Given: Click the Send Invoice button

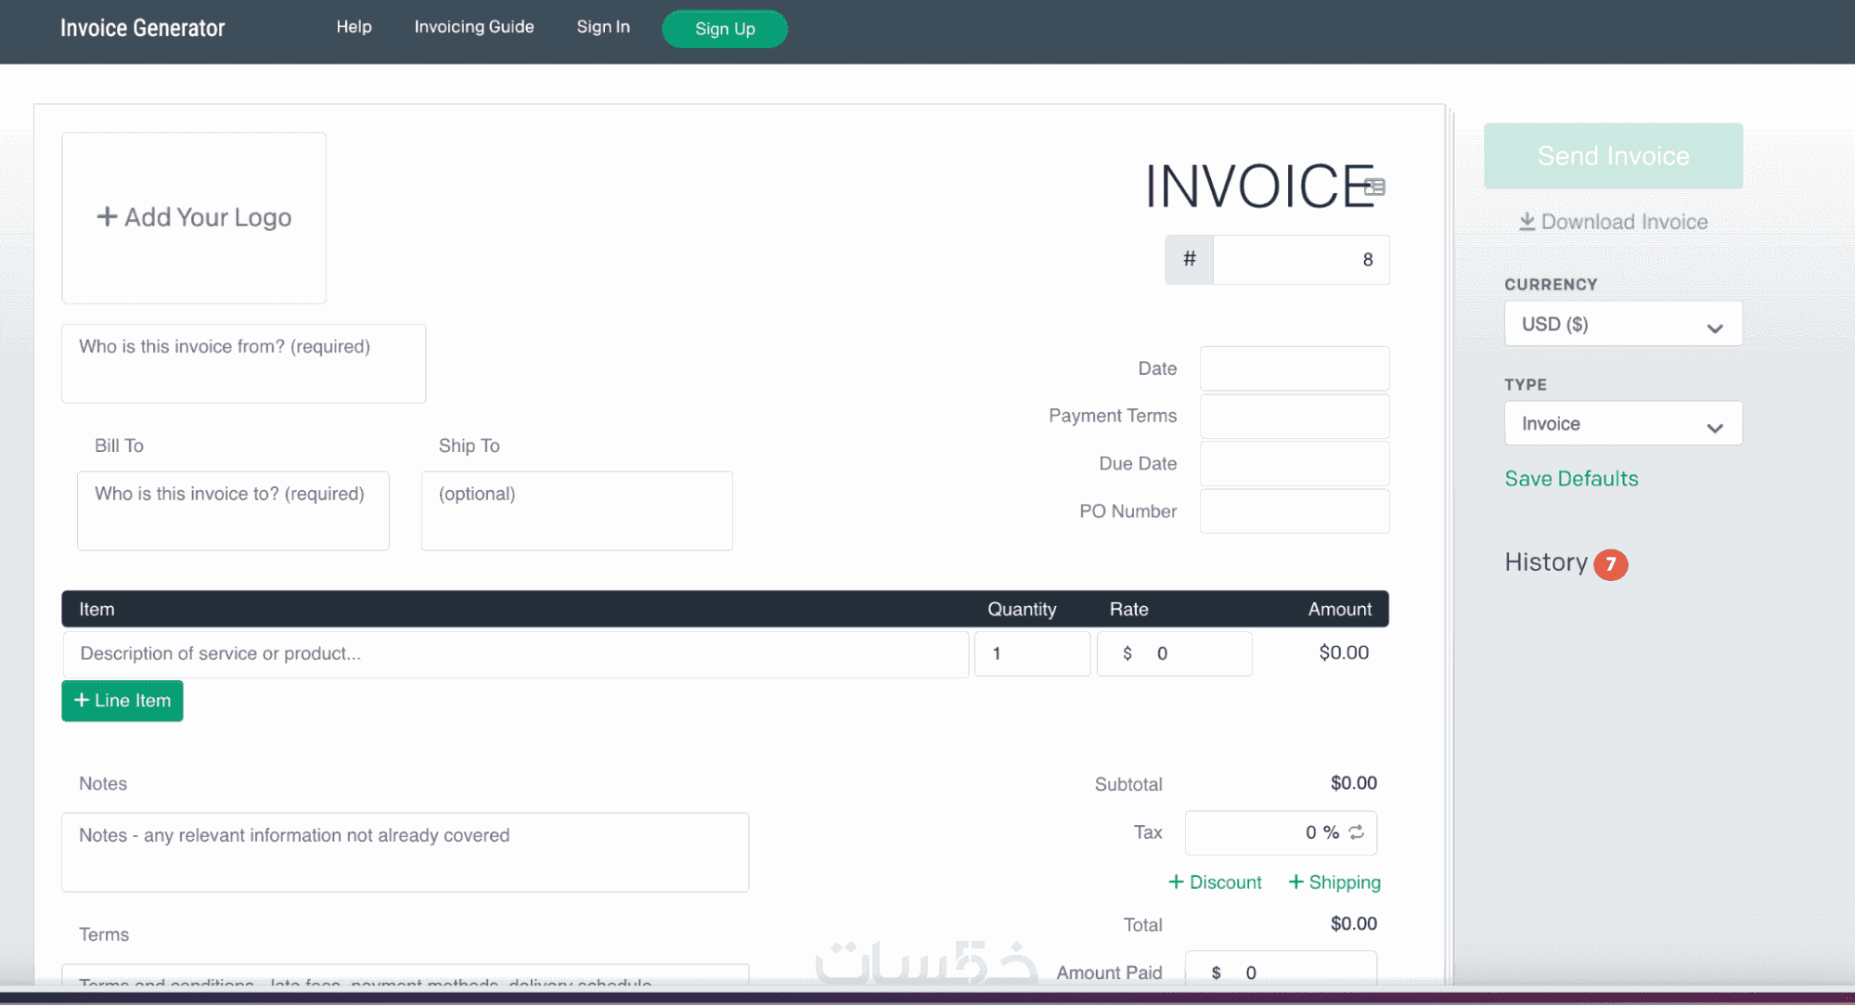Looking at the screenshot, I should [1613, 156].
